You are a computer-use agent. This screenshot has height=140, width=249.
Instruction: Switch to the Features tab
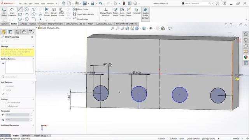point(5,24)
